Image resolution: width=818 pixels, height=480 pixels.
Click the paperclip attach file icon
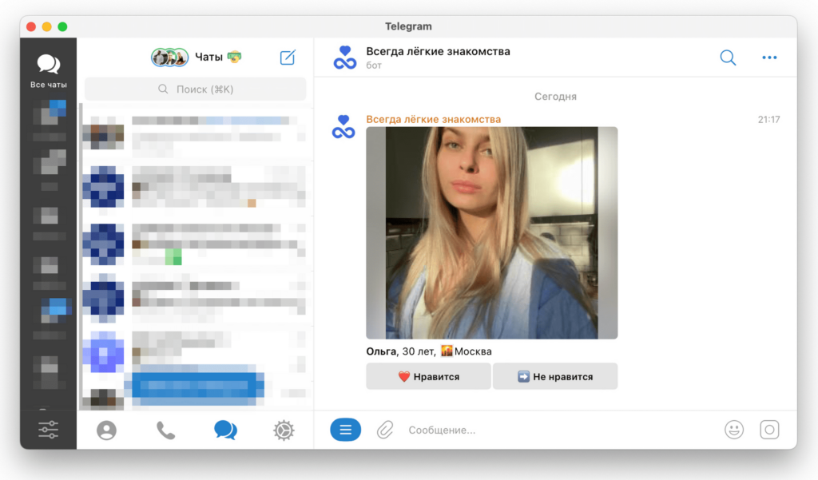(385, 430)
